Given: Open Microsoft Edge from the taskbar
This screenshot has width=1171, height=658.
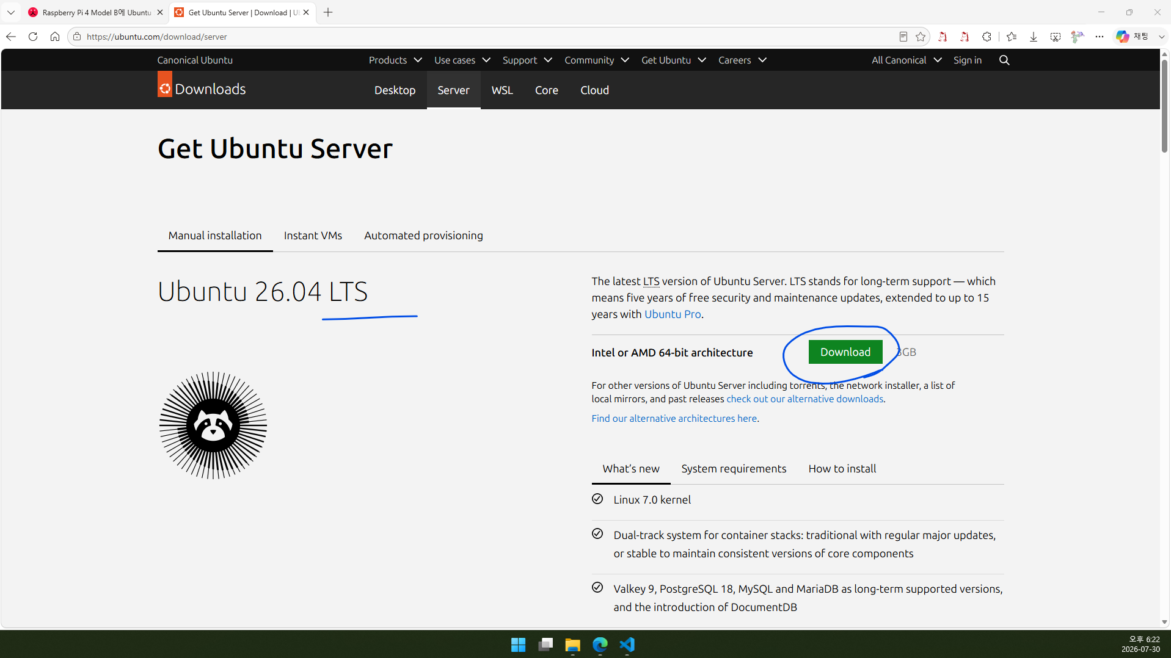Looking at the screenshot, I should coord(600,645).
